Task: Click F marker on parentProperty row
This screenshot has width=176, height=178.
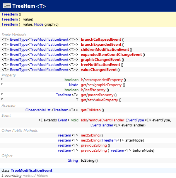Action: 2,94
